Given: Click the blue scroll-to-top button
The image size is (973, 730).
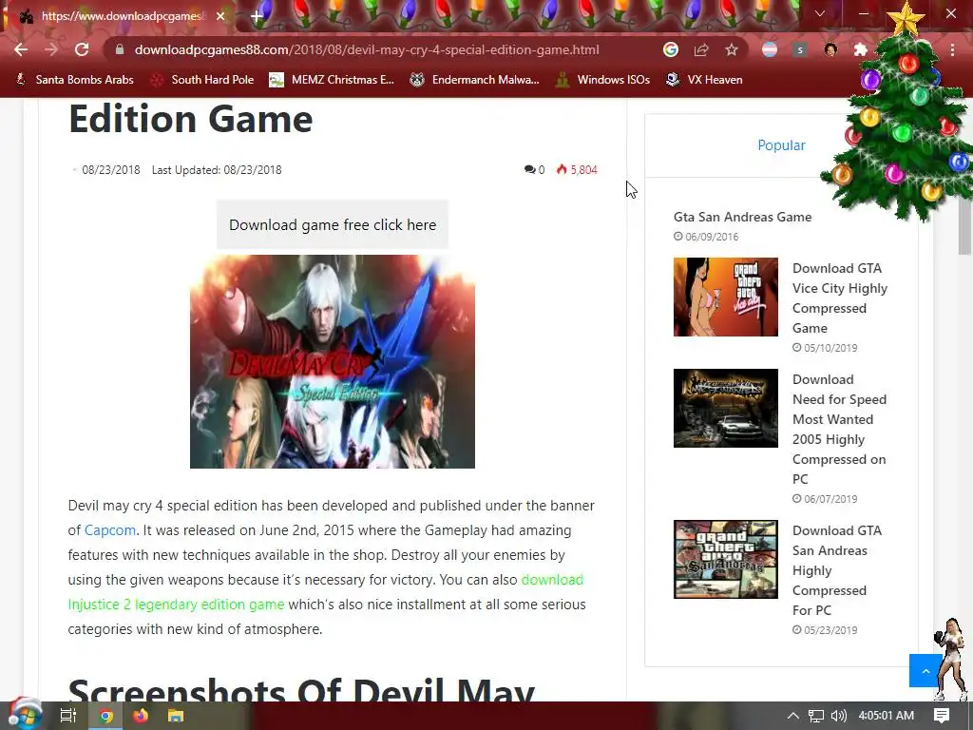Looking at the screenshot, I should coord(925,670).
